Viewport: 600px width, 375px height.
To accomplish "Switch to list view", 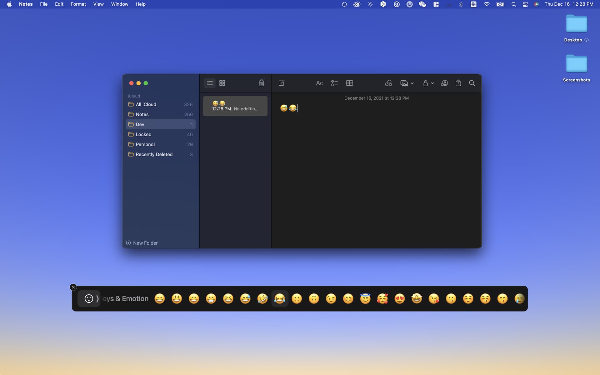I will (x=210, y=83).
